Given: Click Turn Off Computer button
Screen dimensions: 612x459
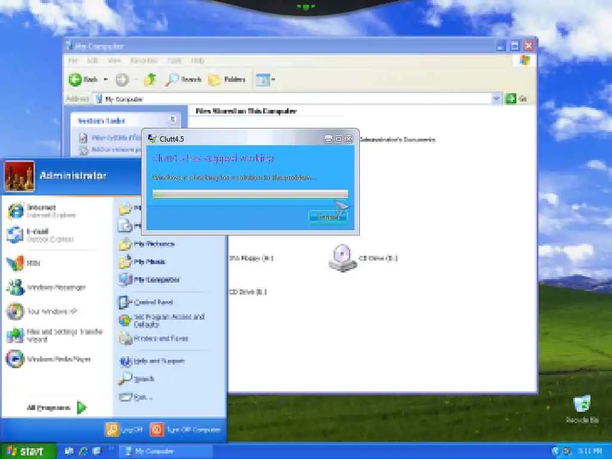Looking at the screenshot, I should (185, 430).
